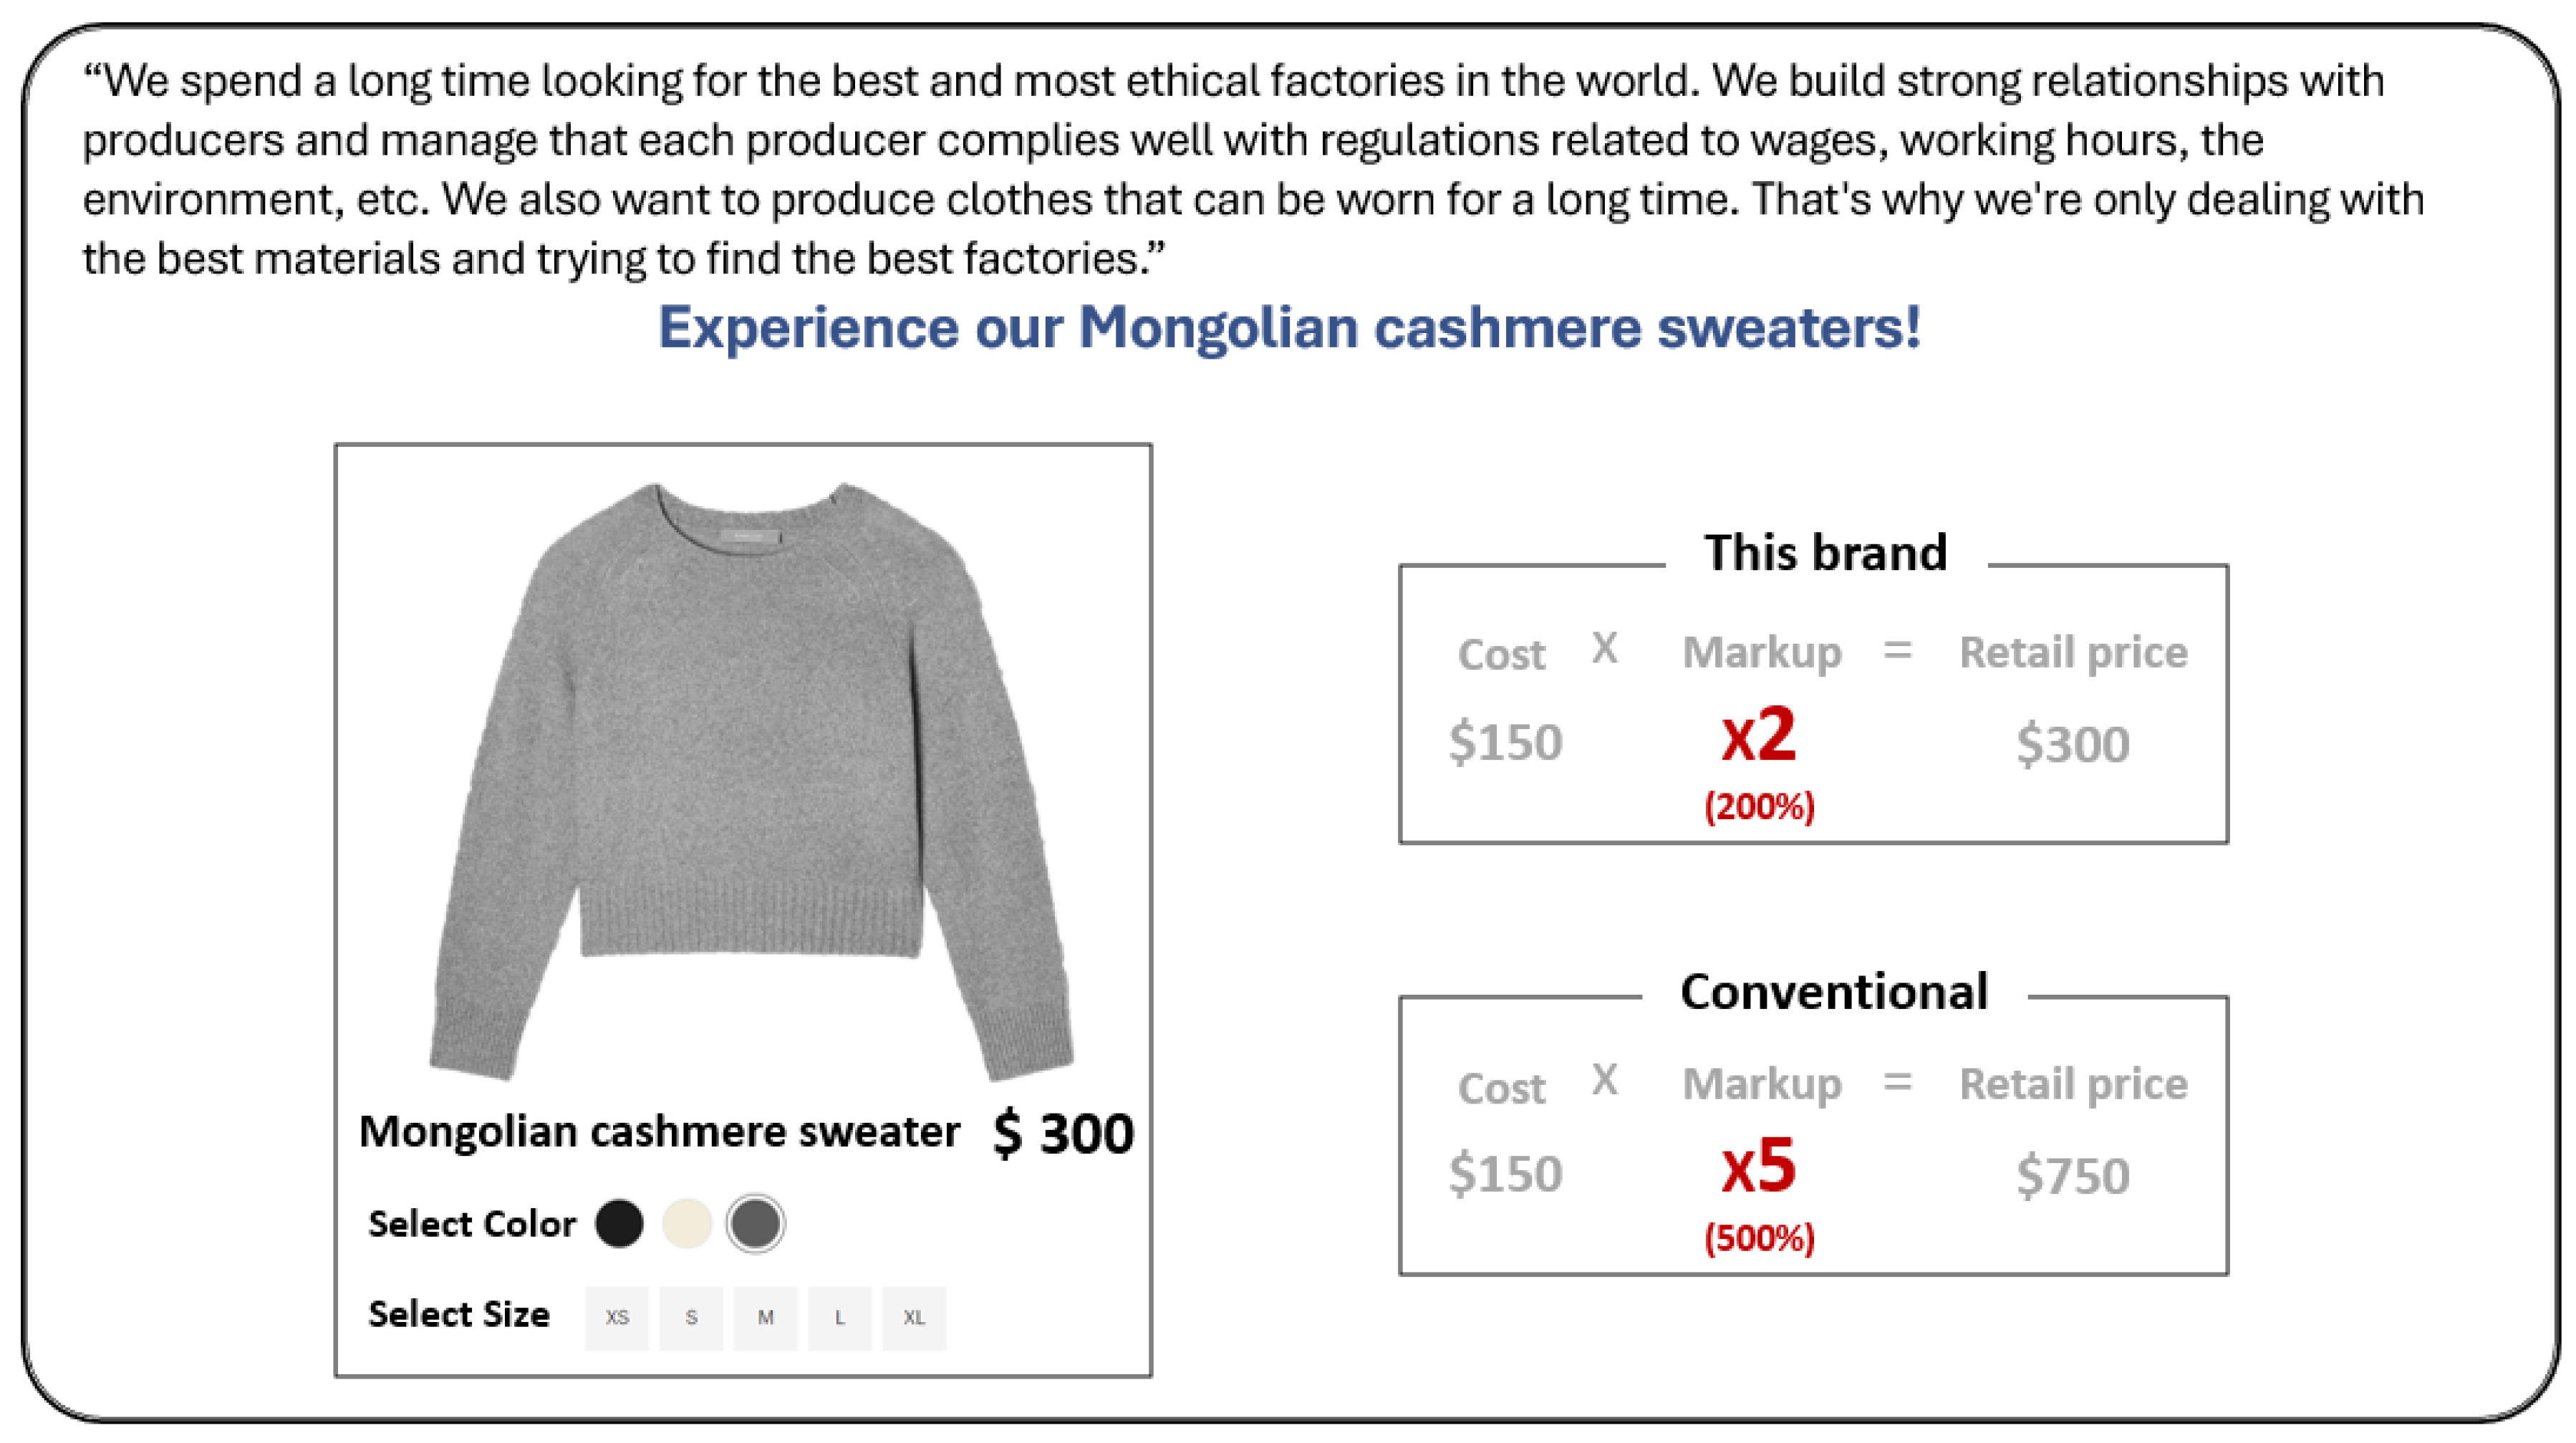Click the This brand heading

(1826, 552)
